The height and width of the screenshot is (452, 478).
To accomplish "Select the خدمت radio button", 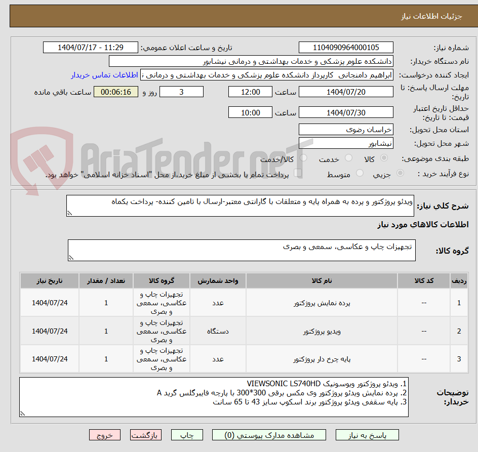I will coord(348,158).
